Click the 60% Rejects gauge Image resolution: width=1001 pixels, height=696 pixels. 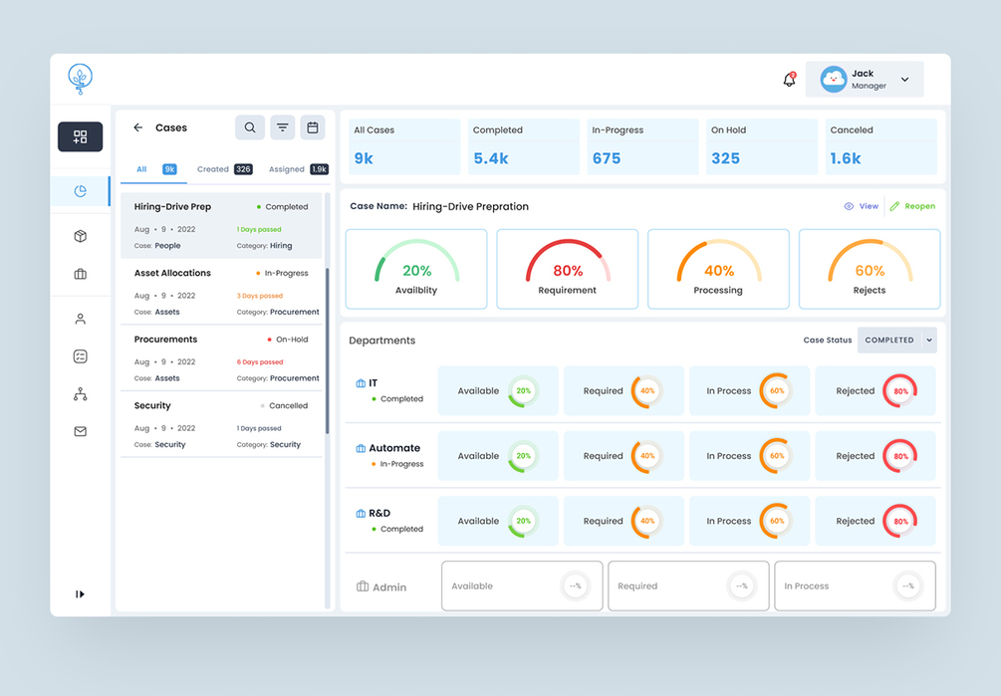click(870, 269)
